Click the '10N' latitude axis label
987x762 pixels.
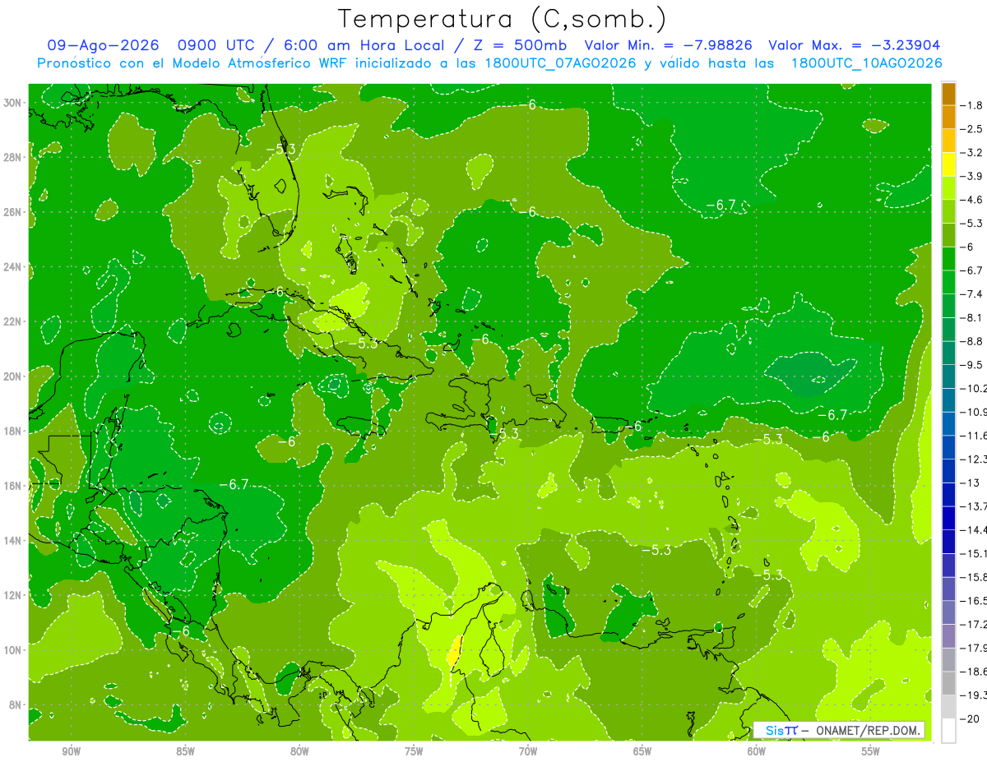(14, 650)
